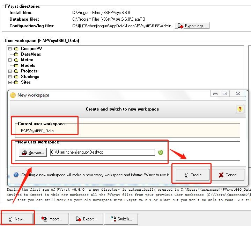Click the ComposPV folder icon

click(x=16, y=49)
